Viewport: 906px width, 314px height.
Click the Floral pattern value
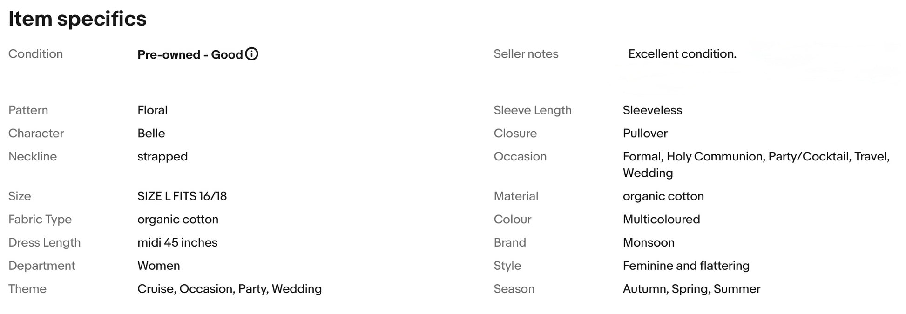coord(152,110)
